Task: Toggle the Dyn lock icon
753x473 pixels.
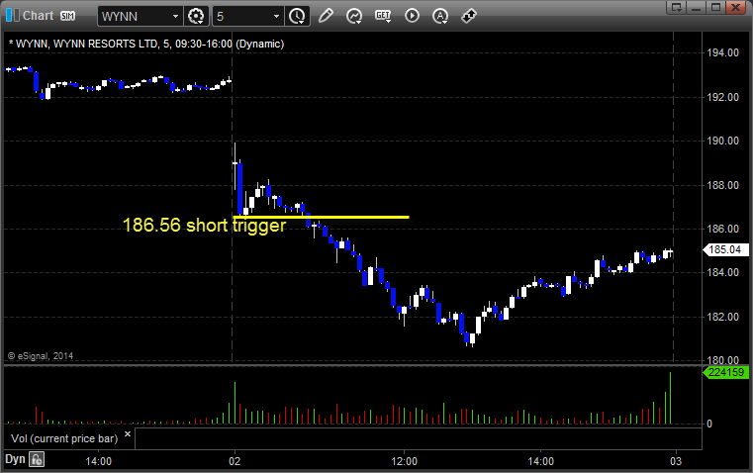Action: pos(37,459)
